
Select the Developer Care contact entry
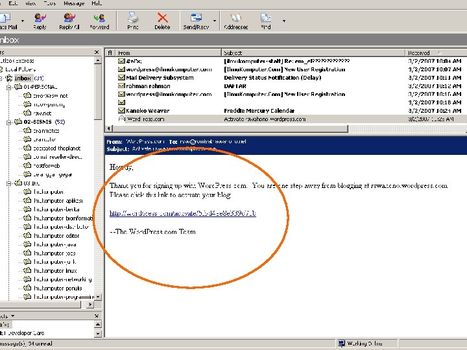coord(23,333)
